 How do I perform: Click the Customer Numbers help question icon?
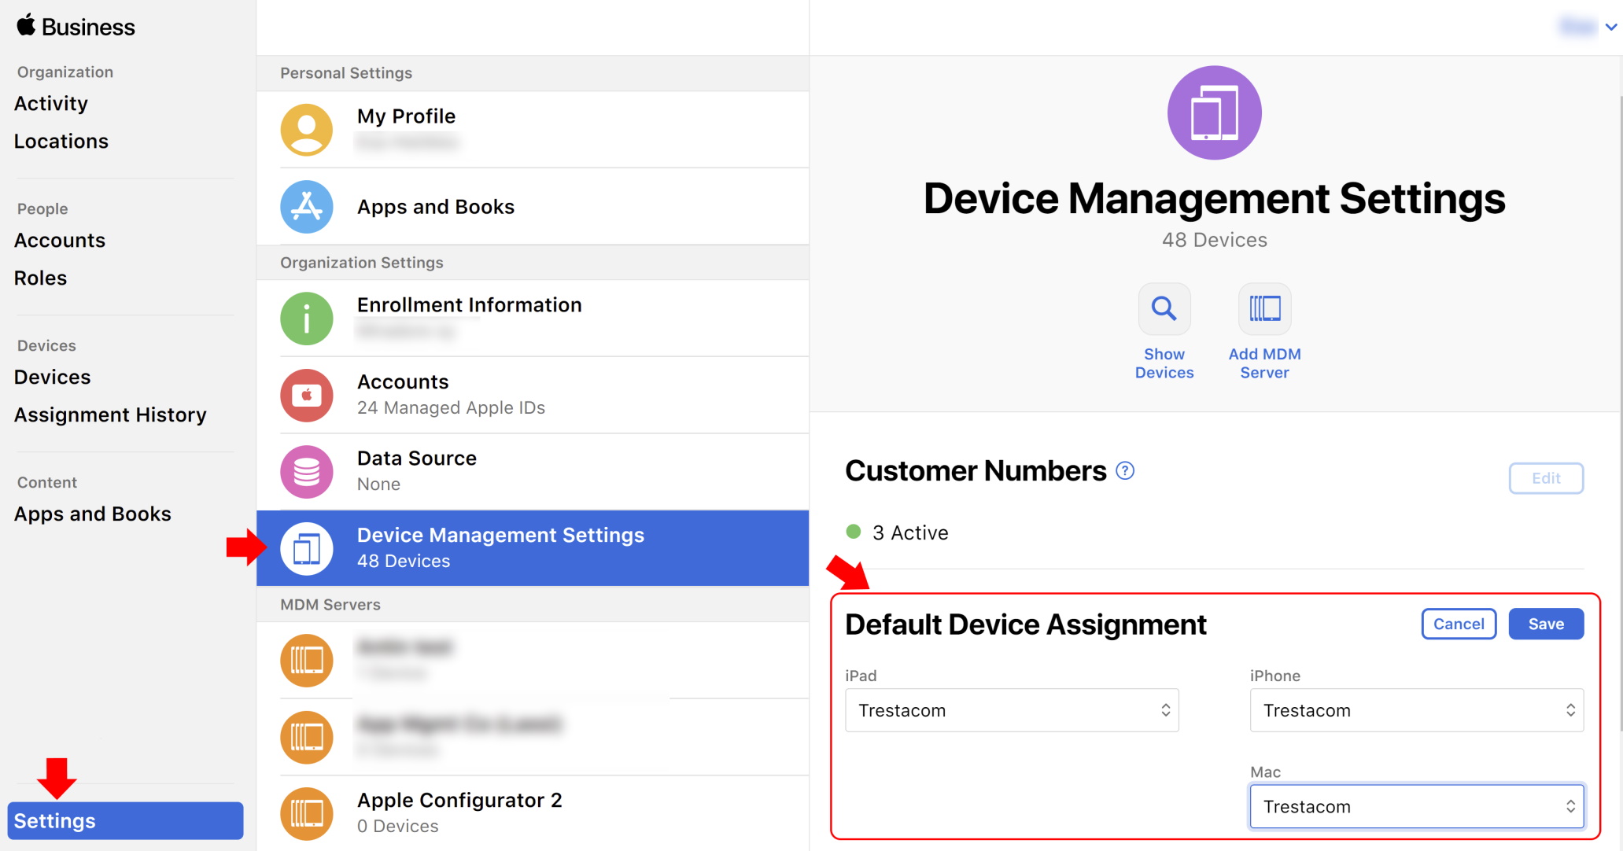pyautogui.click(x=1126, y=470)
